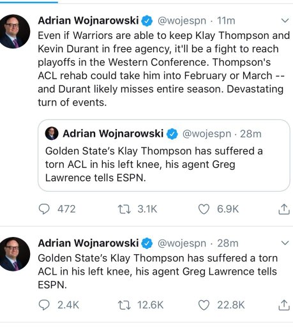Retweet the tweet with 12.6K retweets
The width and height of the screenshot is (293, 327).
pyautogui.click(x=124, y=305)
